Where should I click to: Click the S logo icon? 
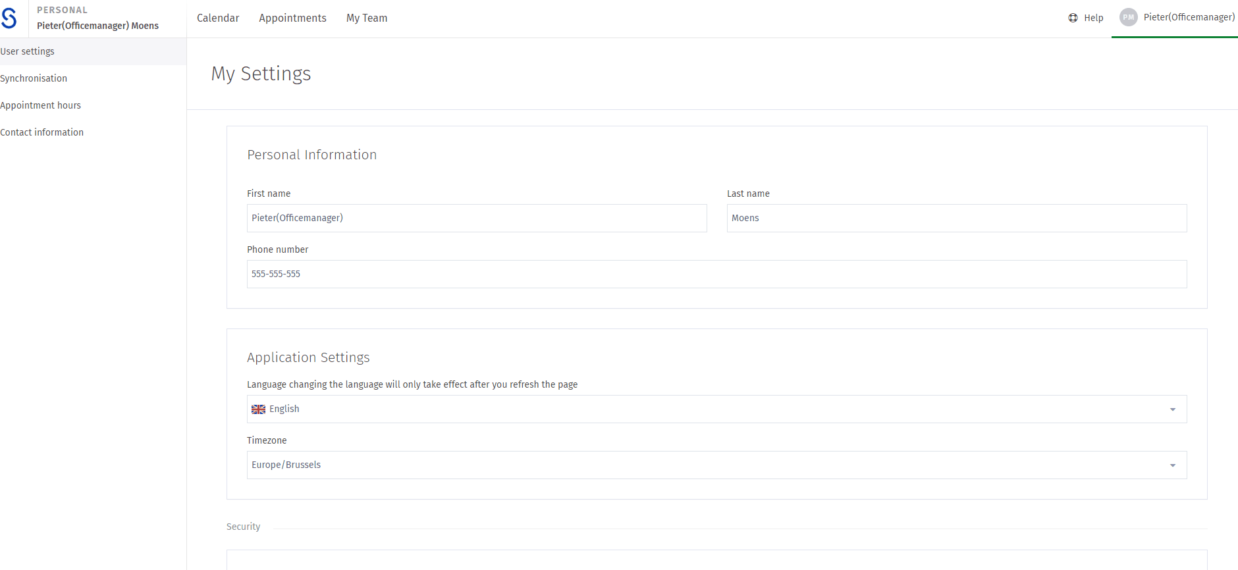(9, 18)
